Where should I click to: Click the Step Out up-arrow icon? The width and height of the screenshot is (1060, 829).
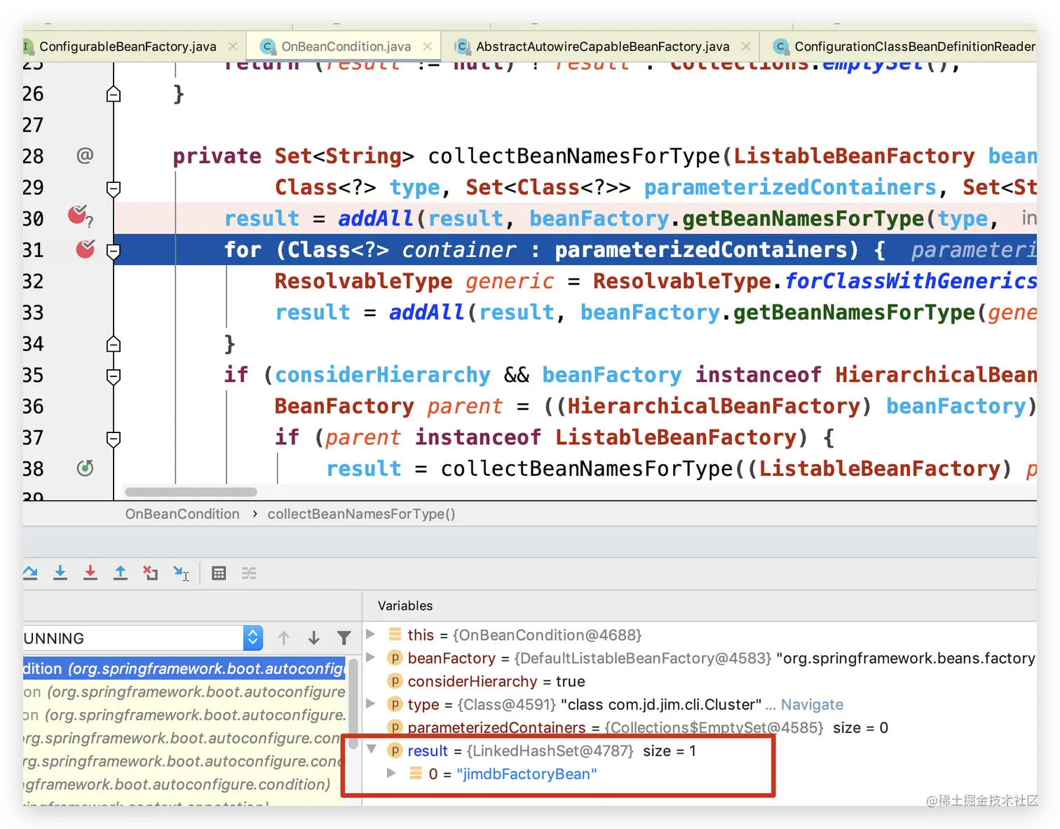121,573
